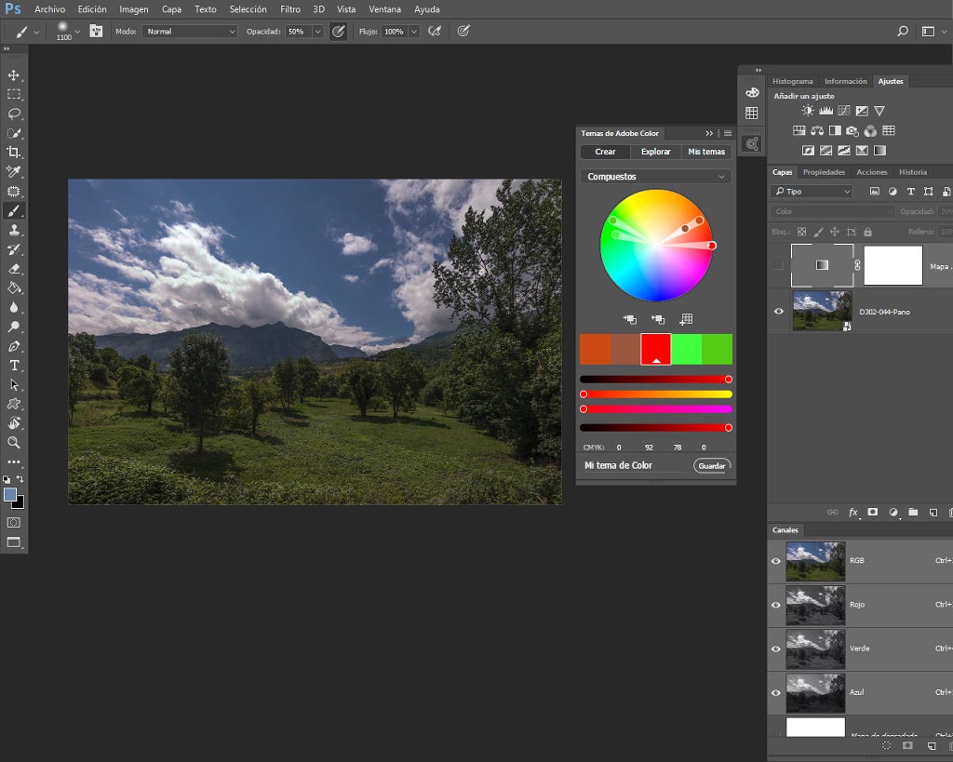Open the brush Modo Normal dropdown
Image resolution: width=953 pixels, height=762 pixels.
189,31
